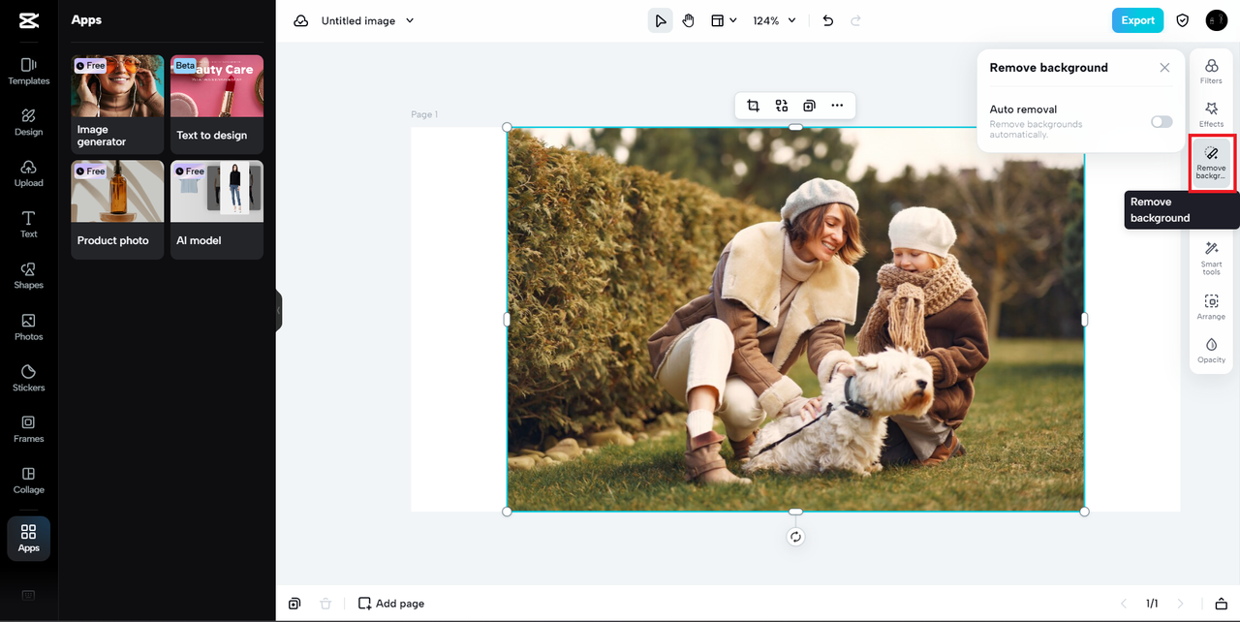The image size is (1240, 622).
Task: Click the undo arrow
Action: [x=827, y=20]
